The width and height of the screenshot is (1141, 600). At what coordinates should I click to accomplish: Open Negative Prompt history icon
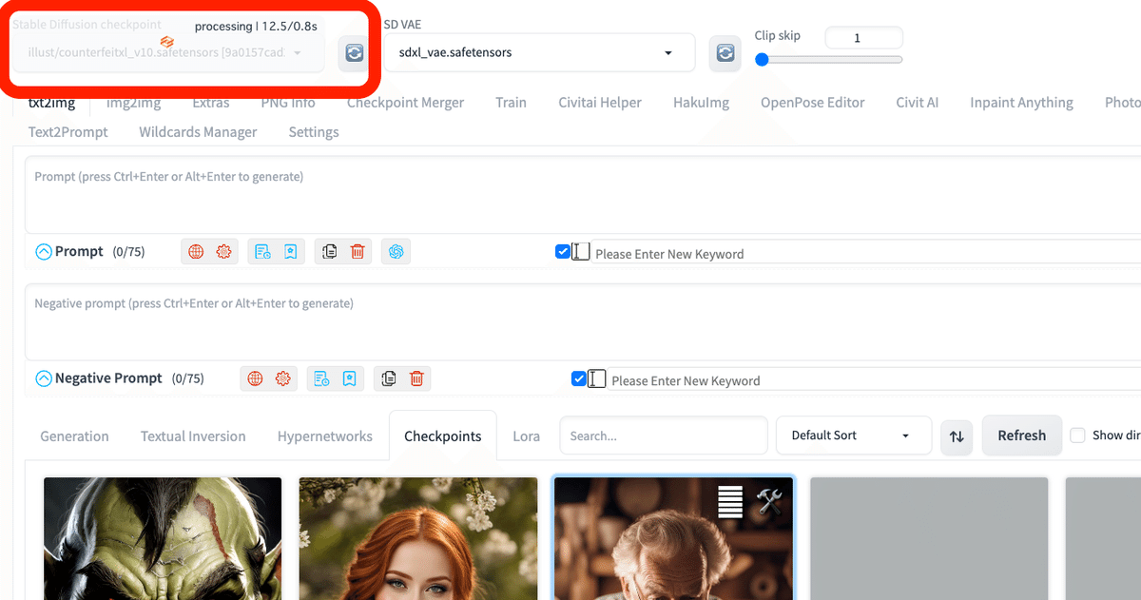(x=322, y=378)
